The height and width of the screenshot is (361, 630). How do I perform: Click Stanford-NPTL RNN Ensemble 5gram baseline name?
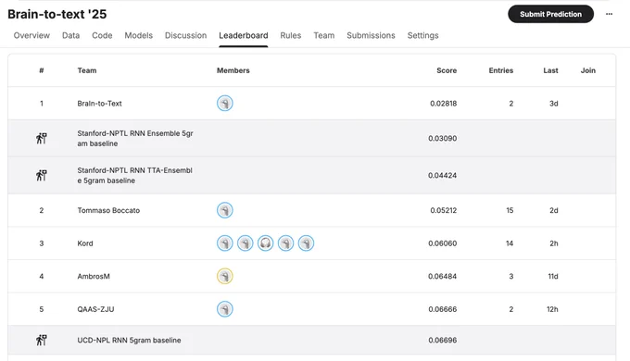click(x=135, y=138)
